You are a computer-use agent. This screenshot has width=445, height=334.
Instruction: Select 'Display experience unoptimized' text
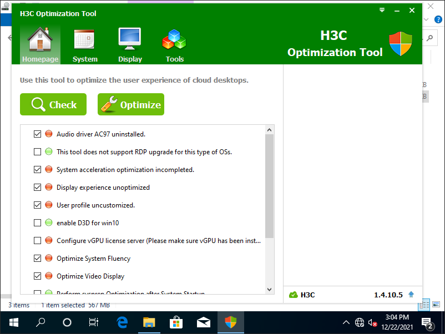[103, 188]
